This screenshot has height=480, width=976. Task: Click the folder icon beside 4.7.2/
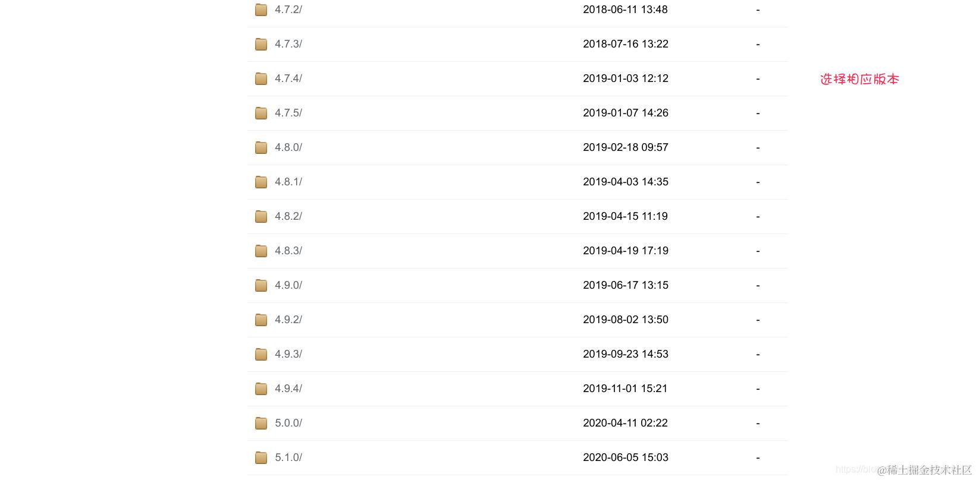pos(261,10)
